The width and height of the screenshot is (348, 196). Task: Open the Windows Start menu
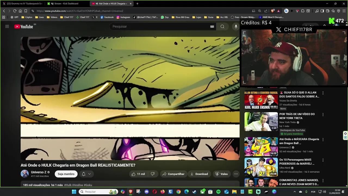[74, 192]
